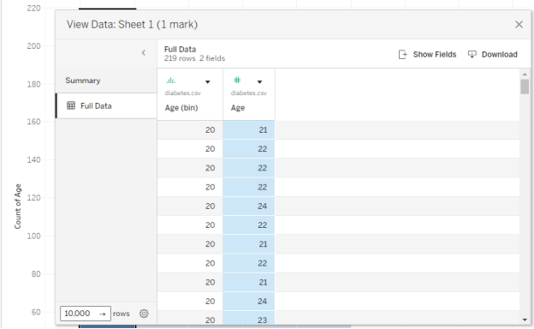Screen dimensions: 534x329
Task: Open row settings gear icon
Action: pyautogui.click(x=144, y=314)
